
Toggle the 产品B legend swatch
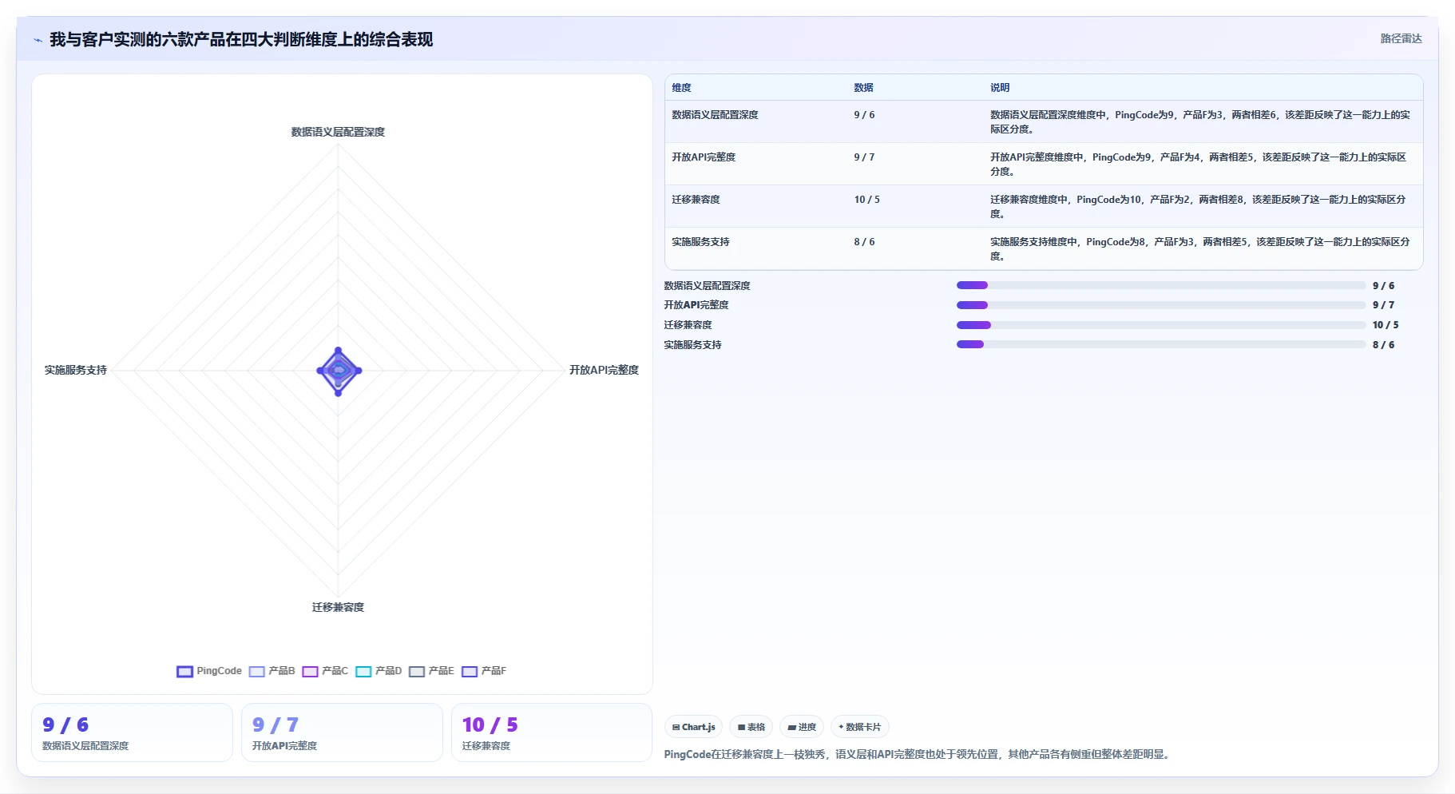pos(256,672)
